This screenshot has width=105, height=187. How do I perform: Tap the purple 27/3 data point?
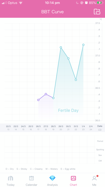[x=46, y=94]
